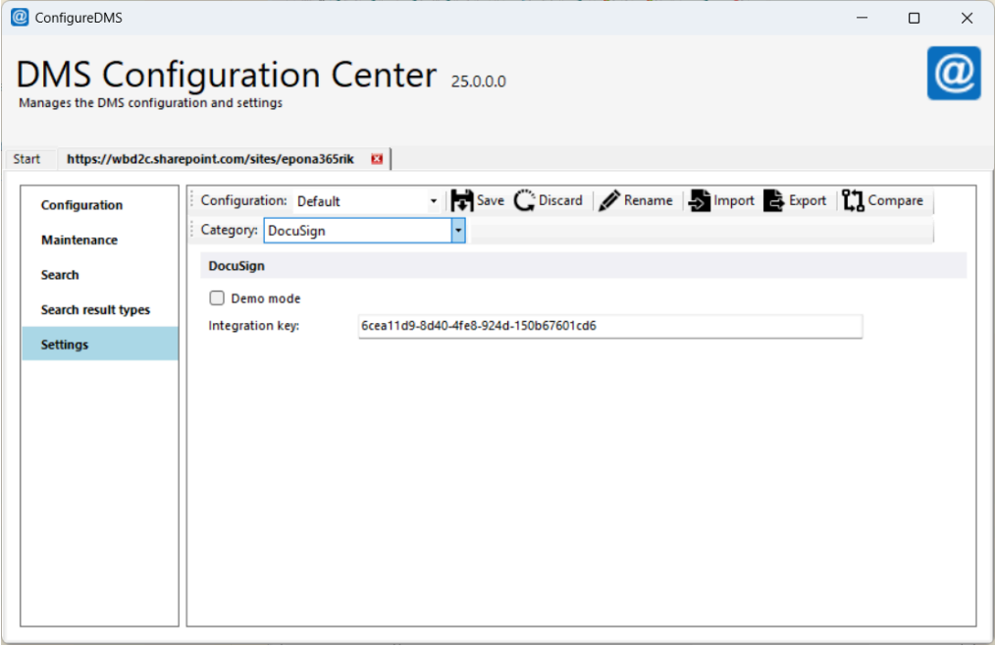The height and width of the screenshot is (646, 995).
Task: Click the Discard button label
Action: (x=560, y=200)
